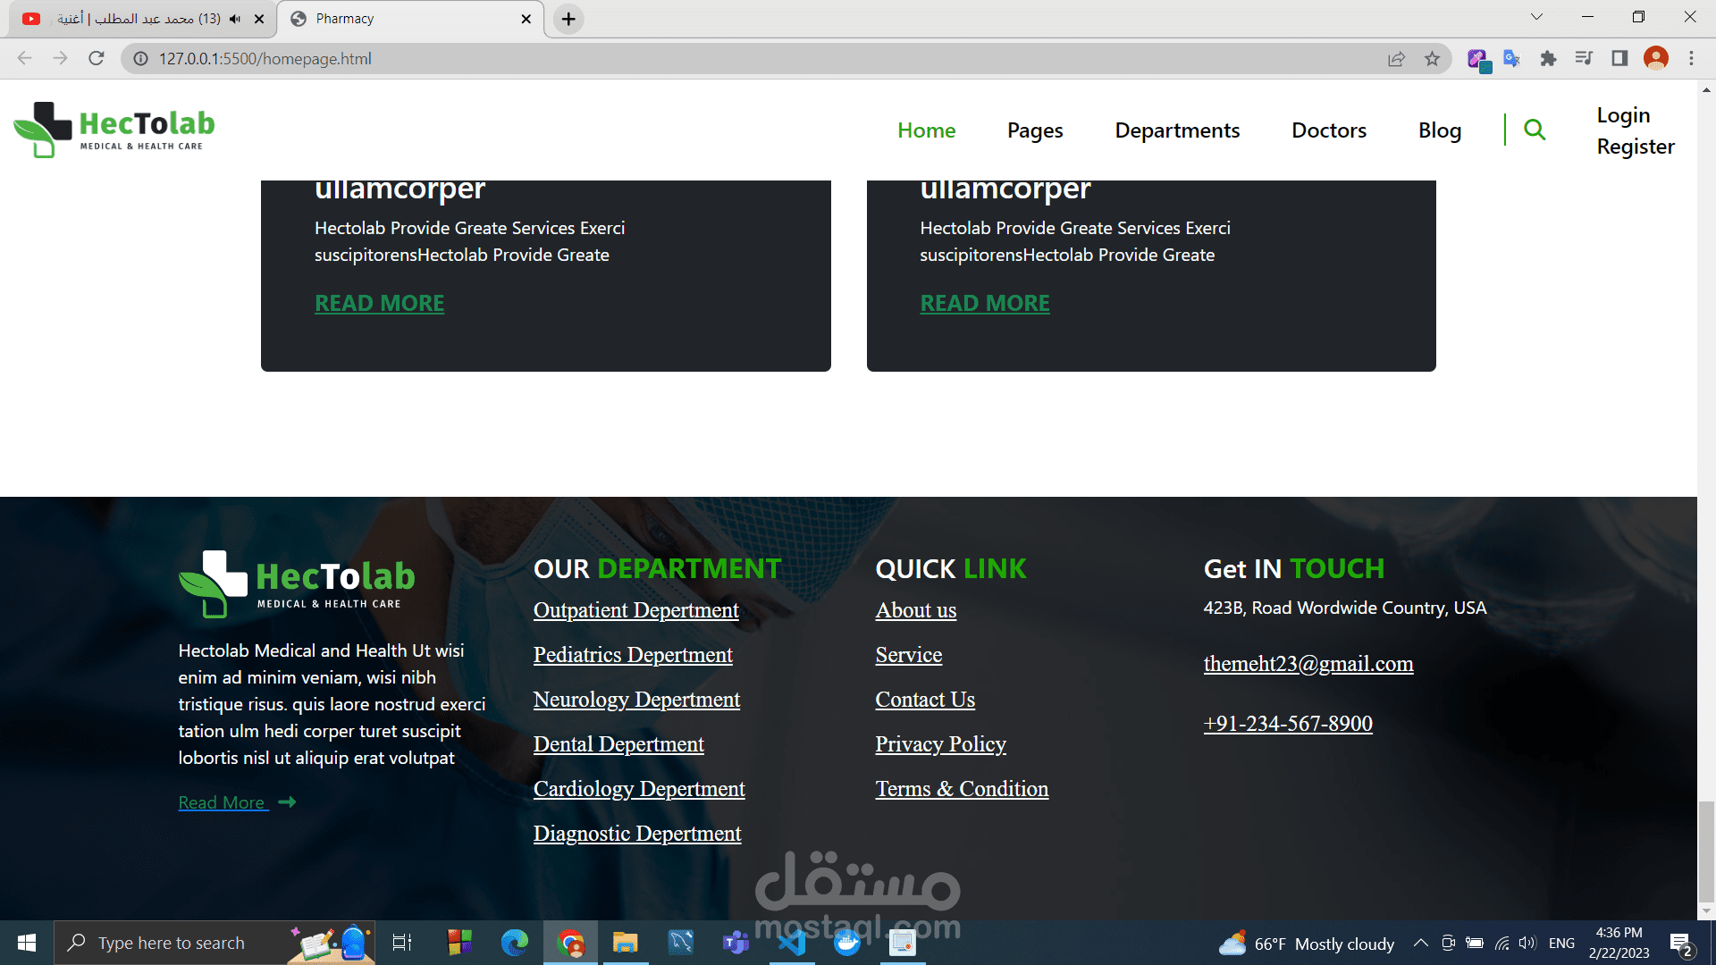Screen dimensions: 1716x965
Task: Bookmark this page with star icon
Action: point(1432,59)
